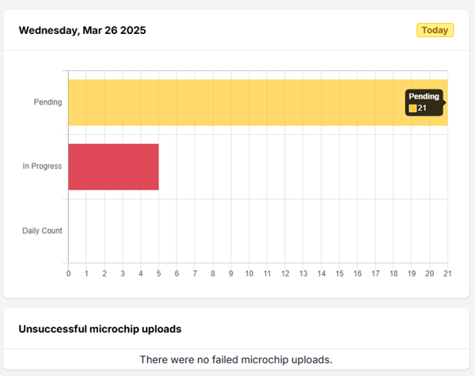The width and height of the screenshot is (475, 376).
Task: Click the orange swatch in Pending tooltip
Action: (412, 108)
